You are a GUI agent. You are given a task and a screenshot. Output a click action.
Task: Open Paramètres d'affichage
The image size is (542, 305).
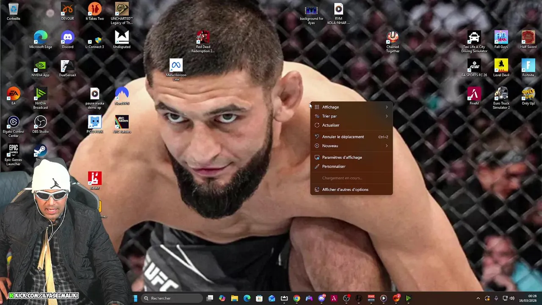pyautogui.click(x=351, y=158)
